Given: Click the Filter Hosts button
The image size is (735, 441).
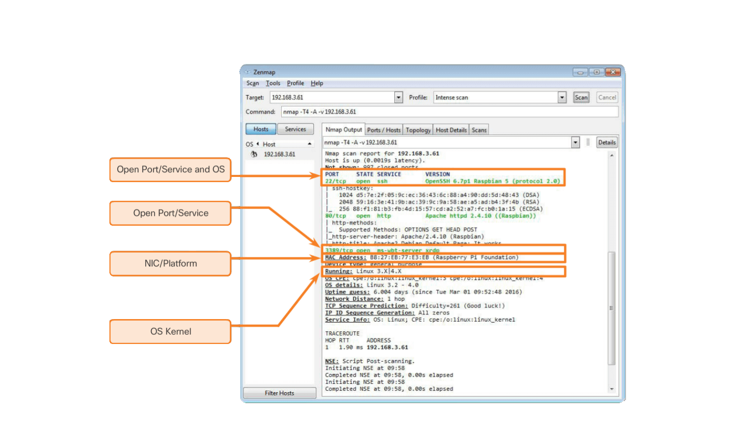Looking at the screenshot, I should (280, 393).
